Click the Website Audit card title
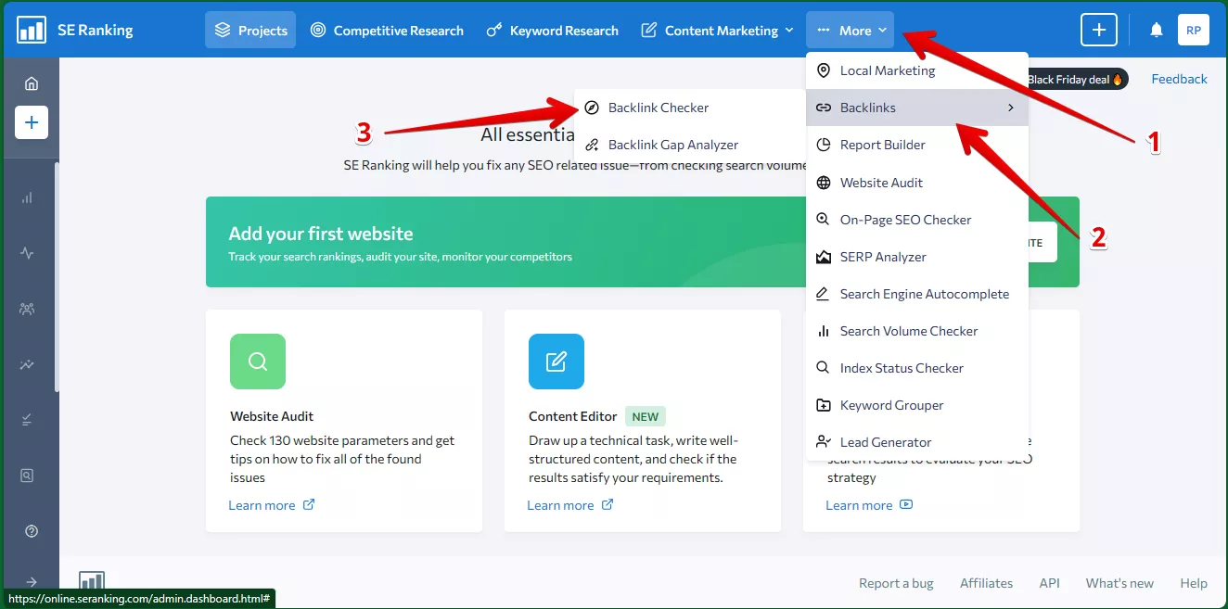Screen dimensions: 1228x609 coord(272,417)
